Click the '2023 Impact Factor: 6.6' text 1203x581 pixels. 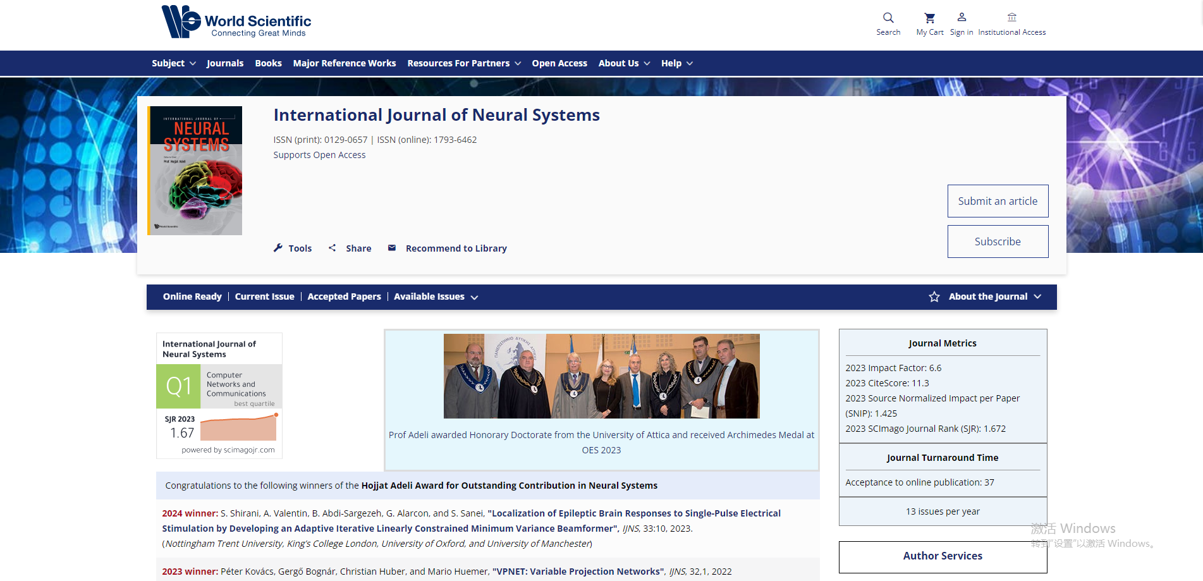(893, 368)
